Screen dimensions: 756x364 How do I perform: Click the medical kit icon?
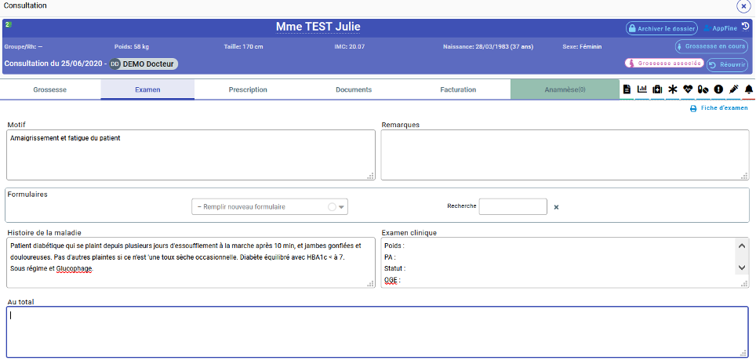pyautogui.click(x=657, y=89)
